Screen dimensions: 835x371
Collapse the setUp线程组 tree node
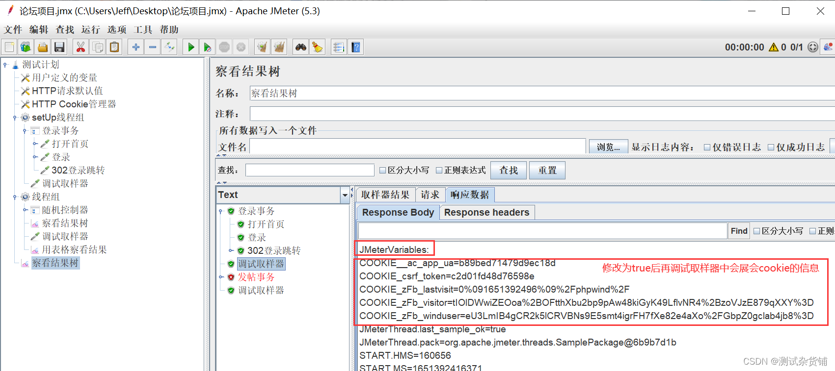point(15,117)
